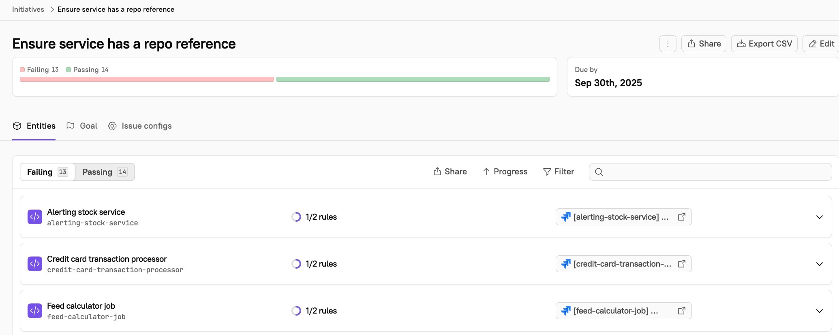This screenshot has width=839, height=335.
Task: Switch to the Failing 13 toggle
Action: click(x=47, y=172)
